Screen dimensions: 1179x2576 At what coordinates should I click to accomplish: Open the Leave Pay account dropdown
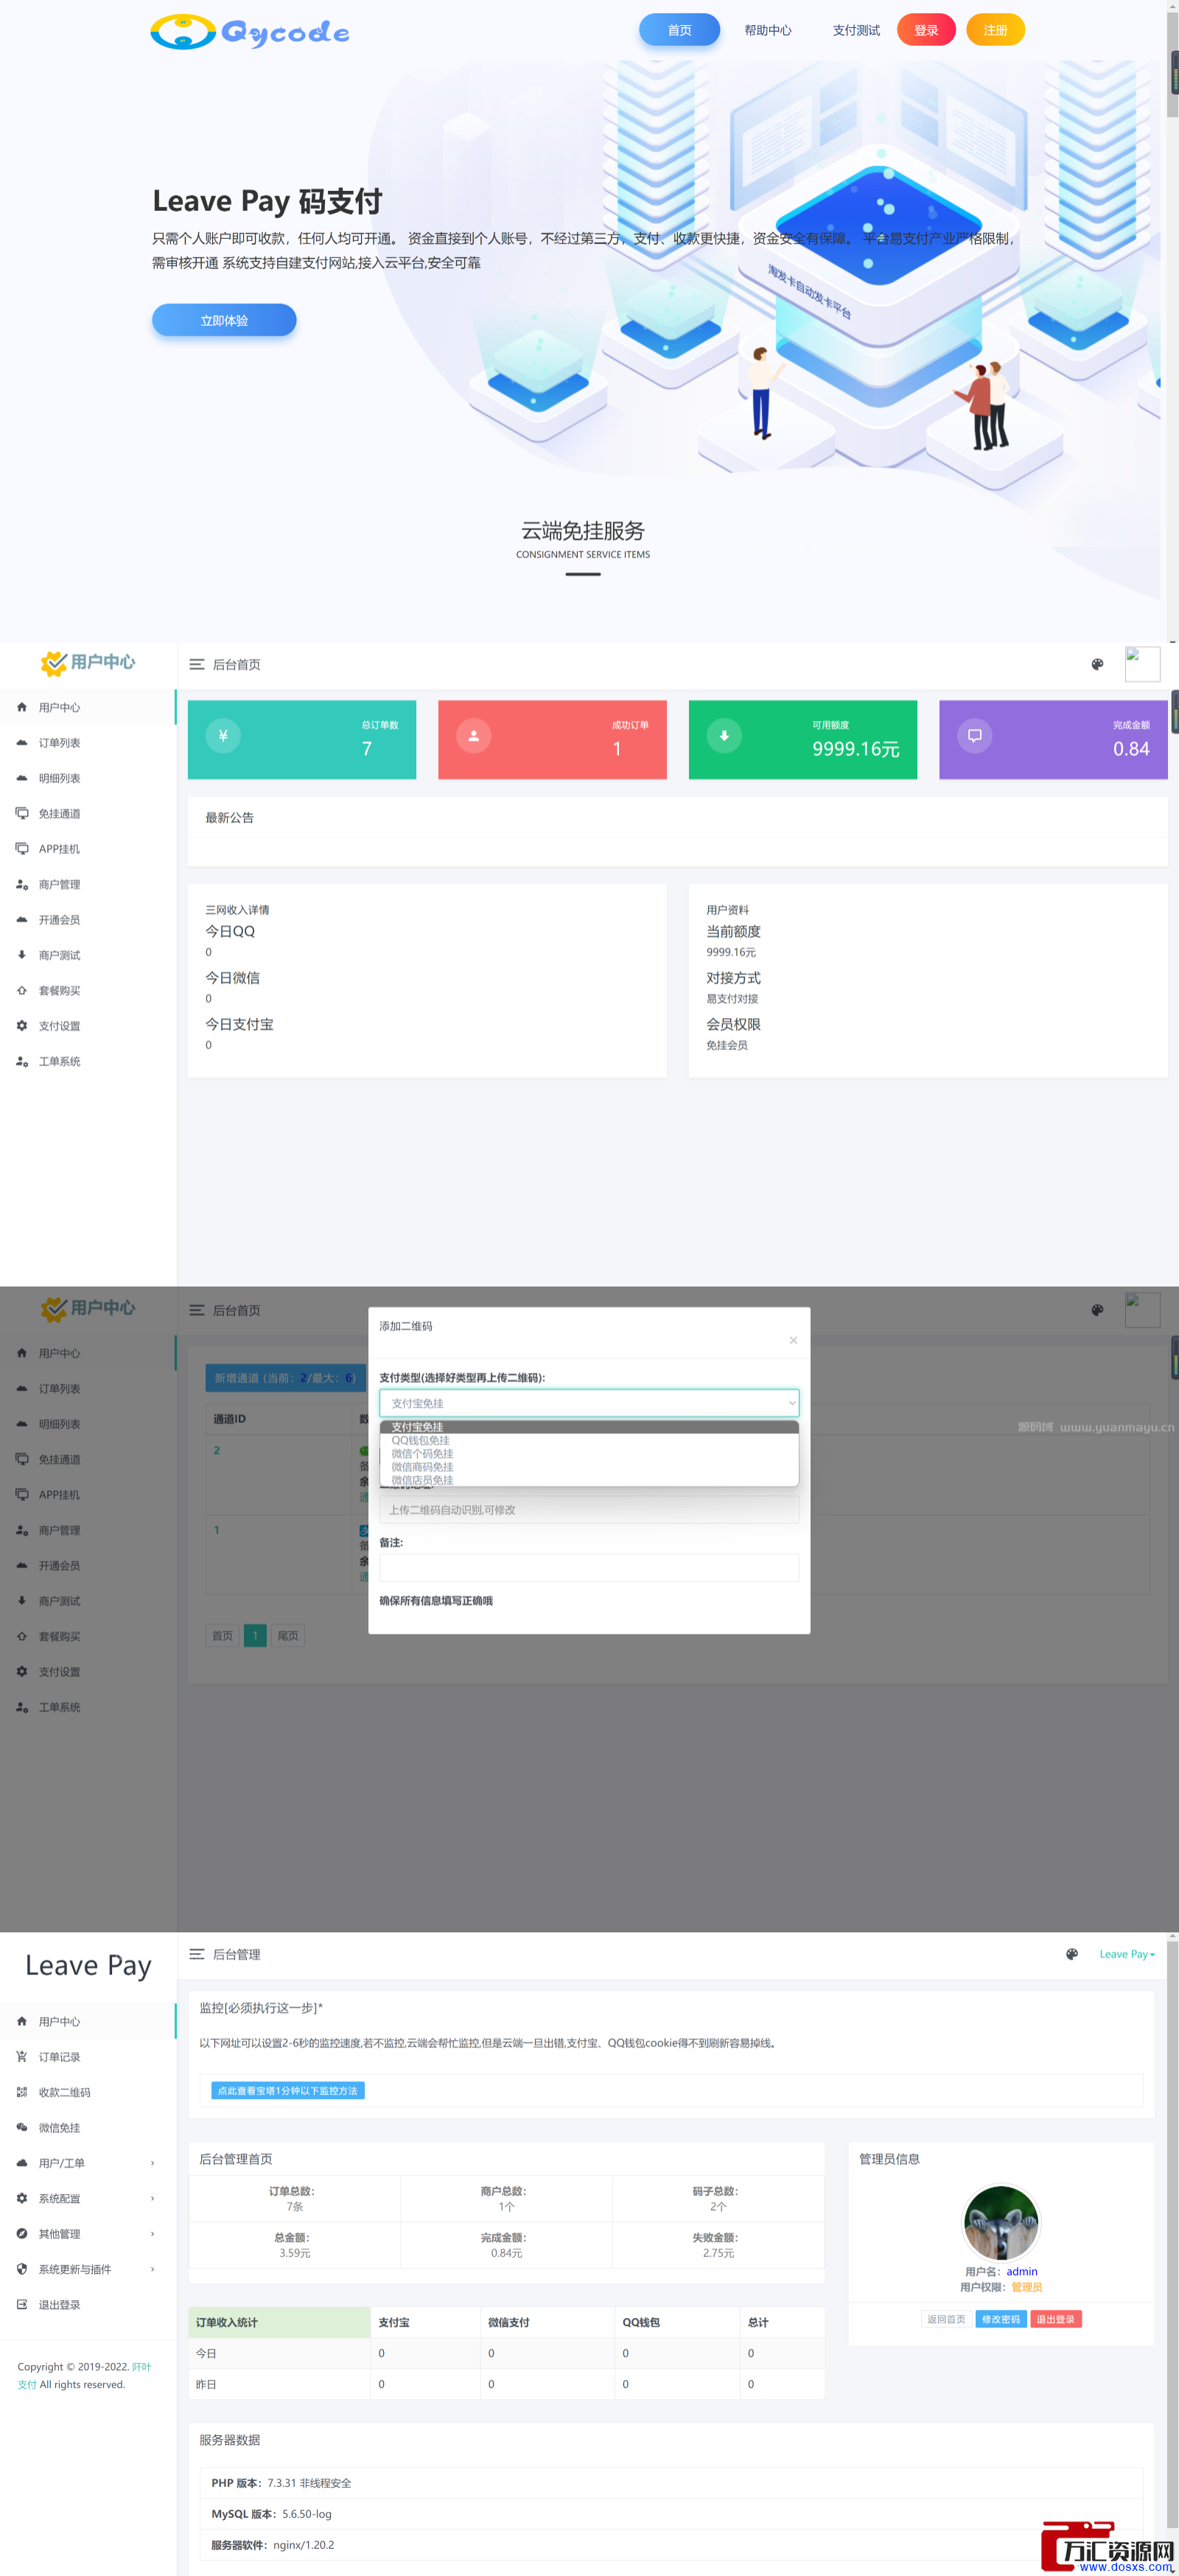click(x=1127, y=1954)
